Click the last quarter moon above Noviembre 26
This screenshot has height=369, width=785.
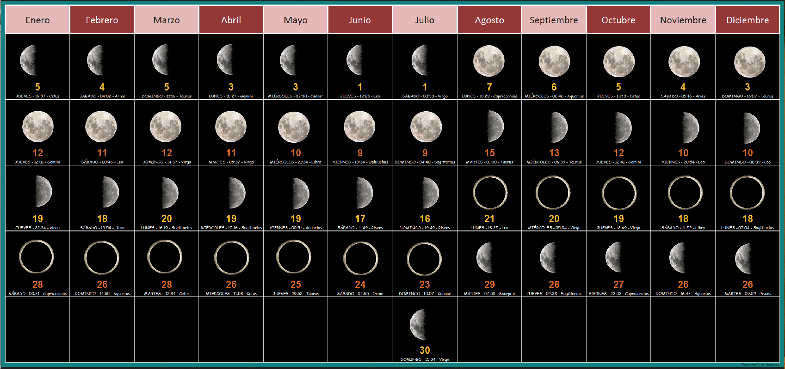(677, 257)
